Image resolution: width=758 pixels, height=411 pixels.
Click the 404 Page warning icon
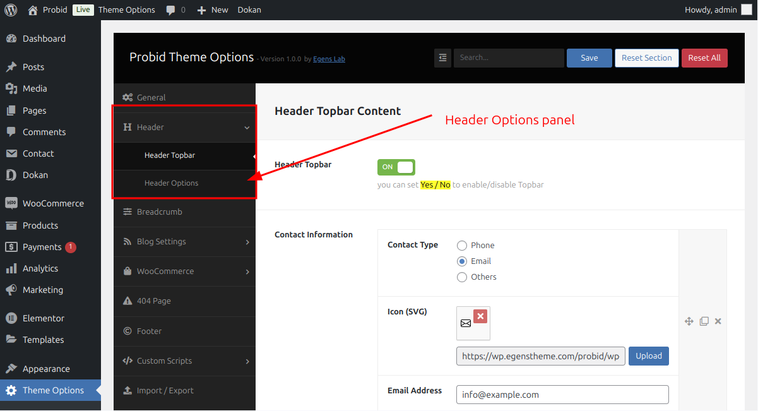coord(127,301)
